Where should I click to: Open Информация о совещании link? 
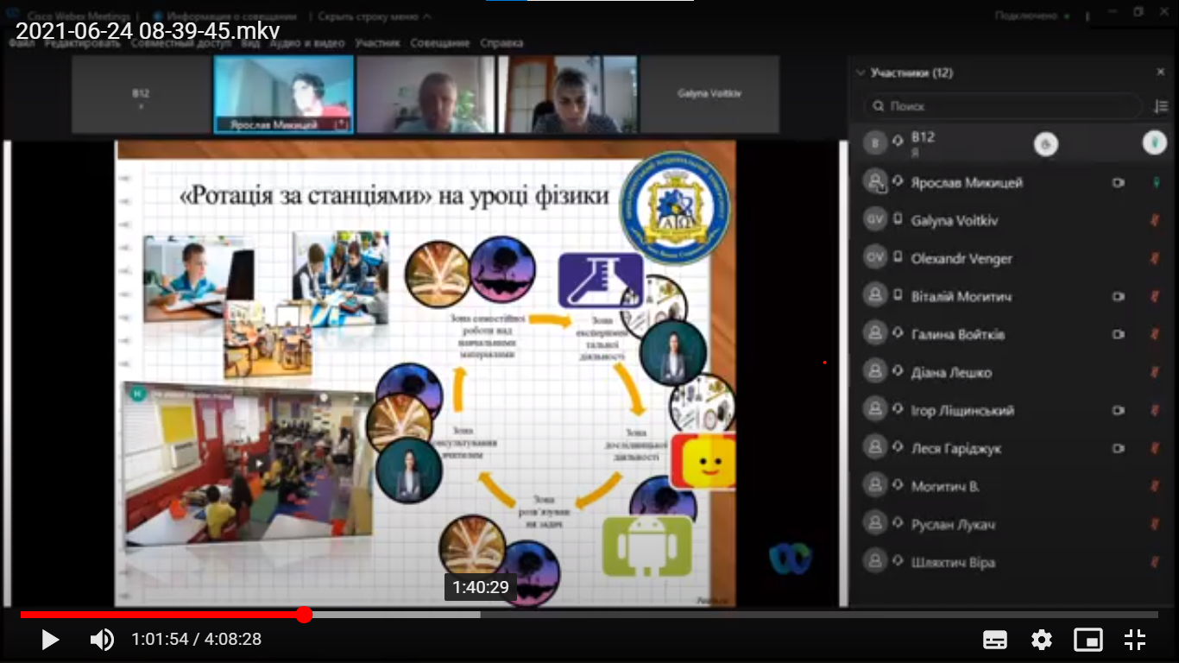(224, 16)
